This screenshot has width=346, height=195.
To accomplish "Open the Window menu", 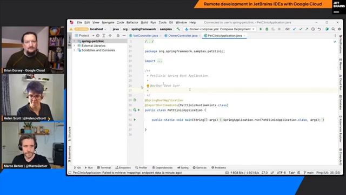I will [x=181, y=23].
